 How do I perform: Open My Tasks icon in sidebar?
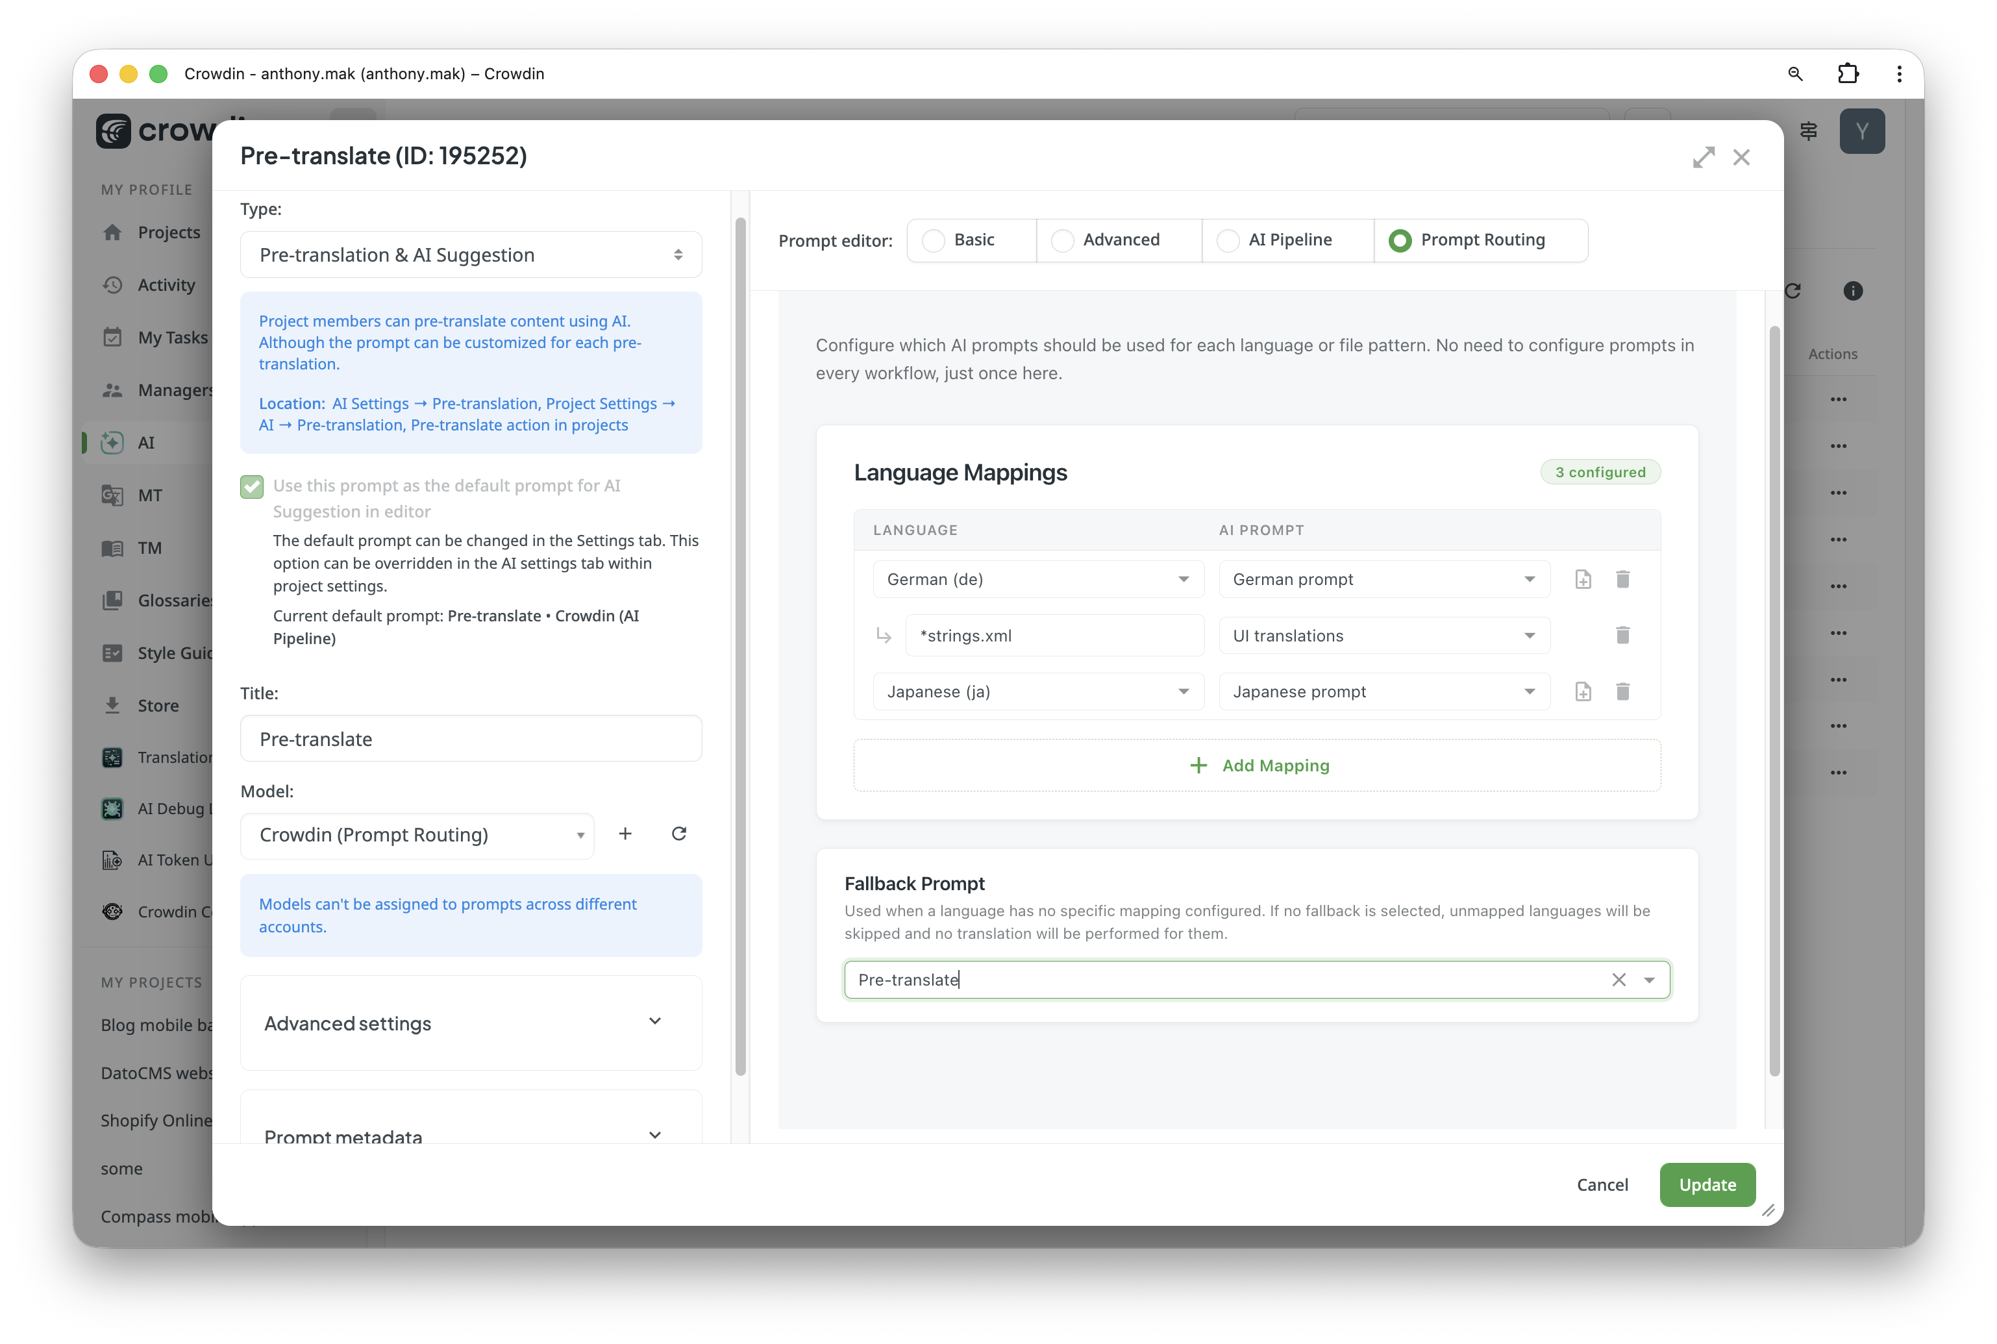(x=112, y=338)
